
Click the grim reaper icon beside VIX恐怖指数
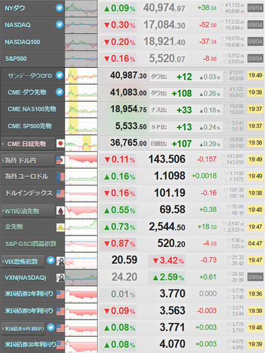point(60,261)
